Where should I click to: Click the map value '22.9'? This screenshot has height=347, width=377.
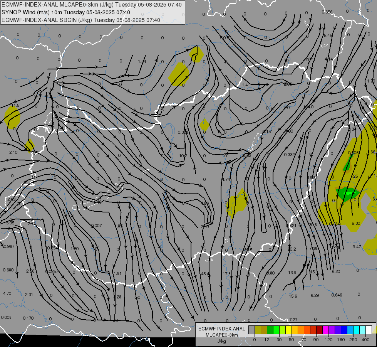pos(204,227)
